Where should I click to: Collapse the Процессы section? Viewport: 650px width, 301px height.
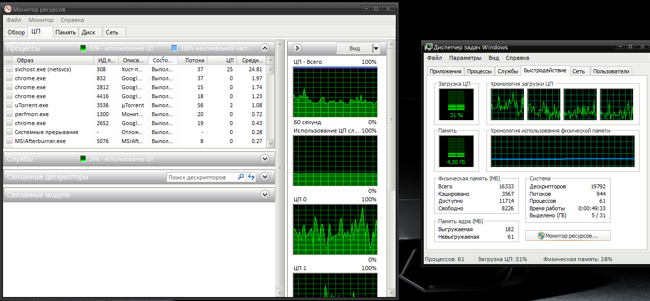[x=265, y=48]
